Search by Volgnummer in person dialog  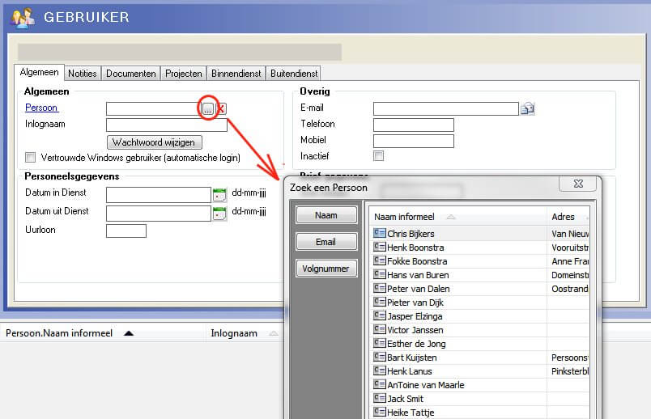(x=326, y=269)
